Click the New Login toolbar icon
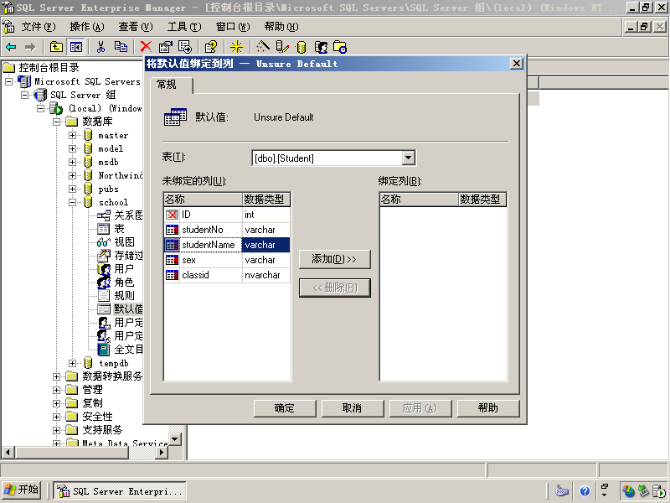 [321, 47]
